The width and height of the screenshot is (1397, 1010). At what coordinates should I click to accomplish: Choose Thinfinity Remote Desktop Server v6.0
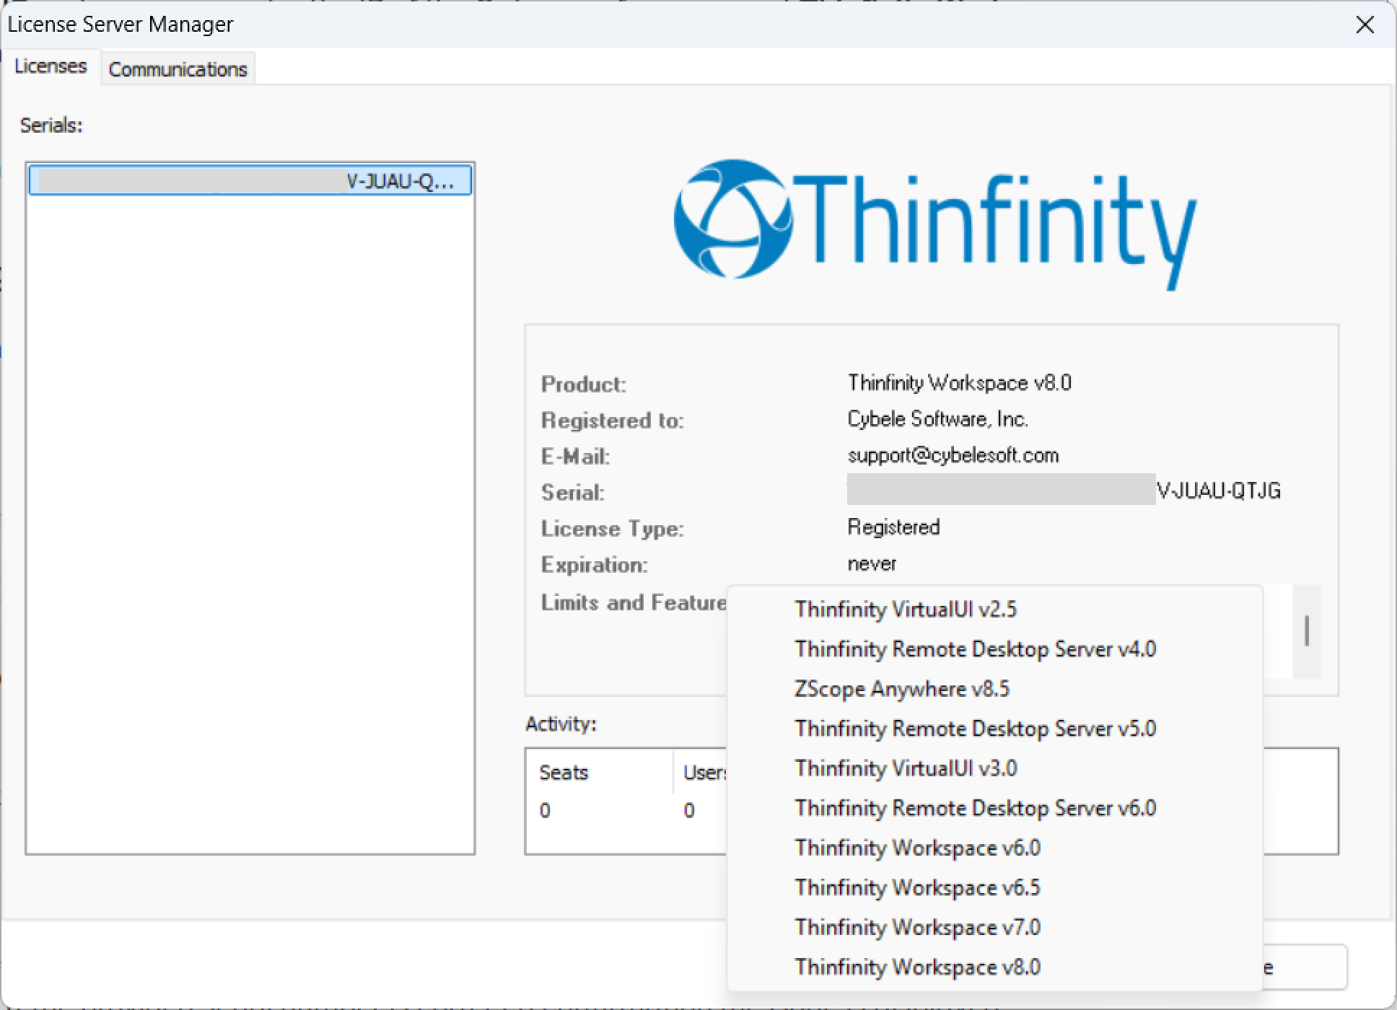coord(975,808)
